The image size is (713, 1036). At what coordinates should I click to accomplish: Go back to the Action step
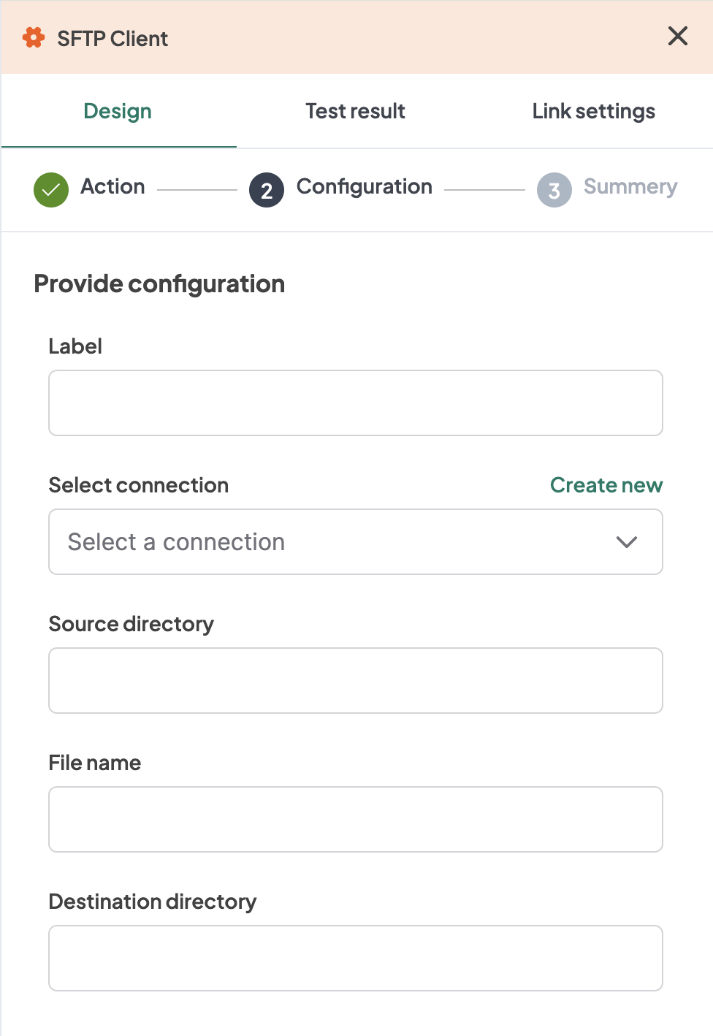coord(113,187)
